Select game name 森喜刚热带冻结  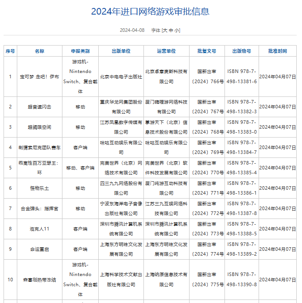pos(39,280)
